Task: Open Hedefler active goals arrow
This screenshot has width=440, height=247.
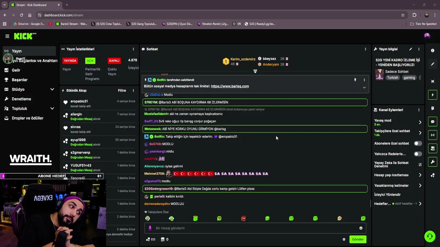Action: tap(420, 204)
